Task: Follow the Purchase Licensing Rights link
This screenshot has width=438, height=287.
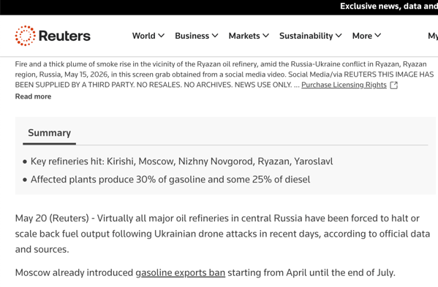Action: point(344,85)
